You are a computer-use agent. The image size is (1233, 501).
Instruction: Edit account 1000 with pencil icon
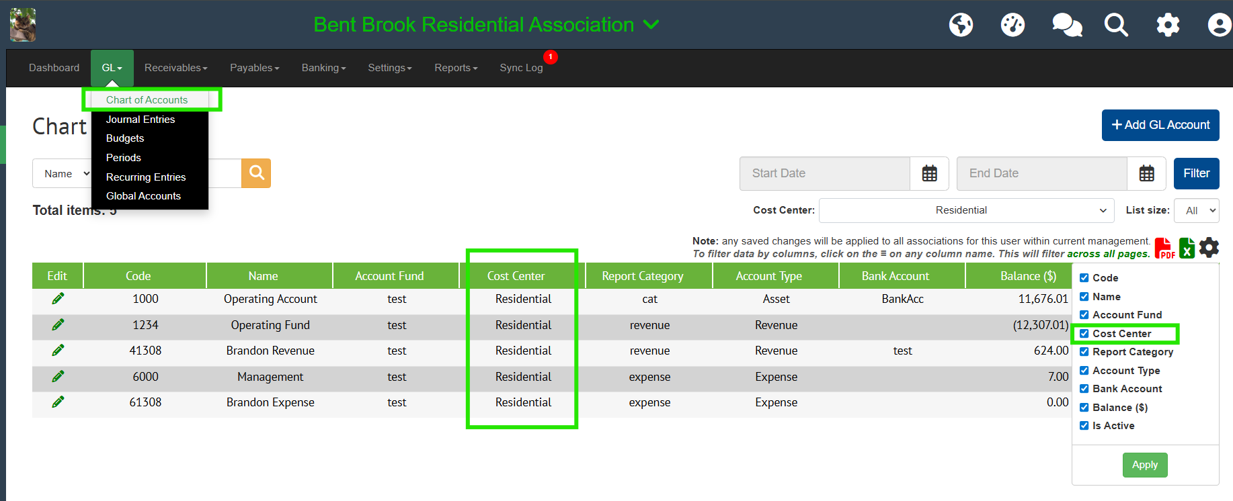[58, 299]
